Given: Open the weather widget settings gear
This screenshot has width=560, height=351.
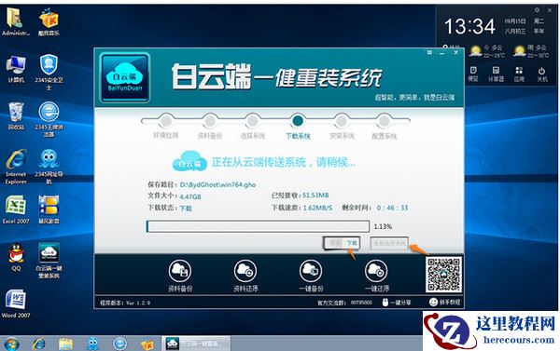Looking at the screenshot, I should pyautogui.click(x=537, y=10).
